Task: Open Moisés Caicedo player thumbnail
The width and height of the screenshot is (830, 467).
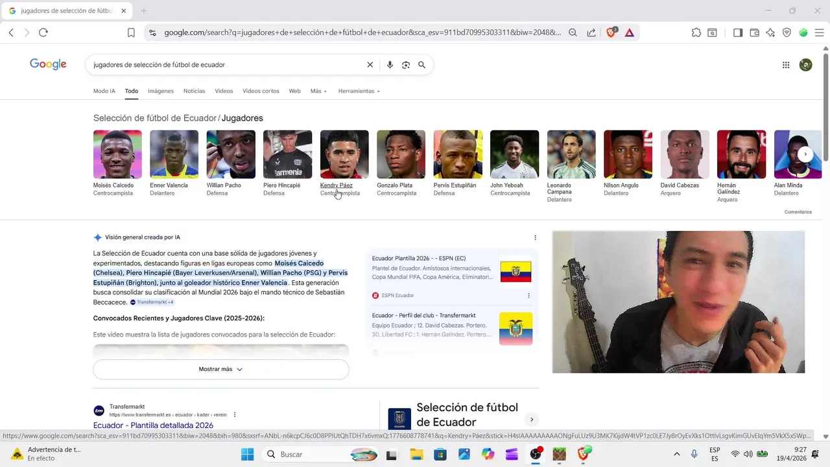Action: point(117,154)
